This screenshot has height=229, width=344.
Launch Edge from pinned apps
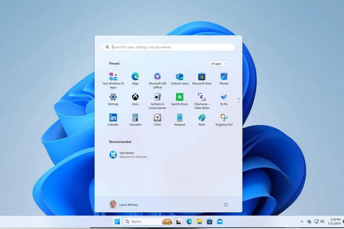pyautogui.click(x=135, y=79)
